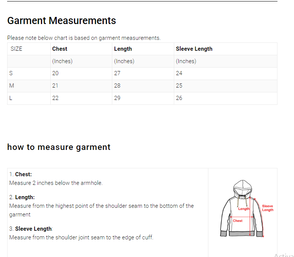The width and height of the screenshot is (294, 257).
Task: Click the red Sleeve Length label in hoodie diagram
Action: click(x=267, y=208)
